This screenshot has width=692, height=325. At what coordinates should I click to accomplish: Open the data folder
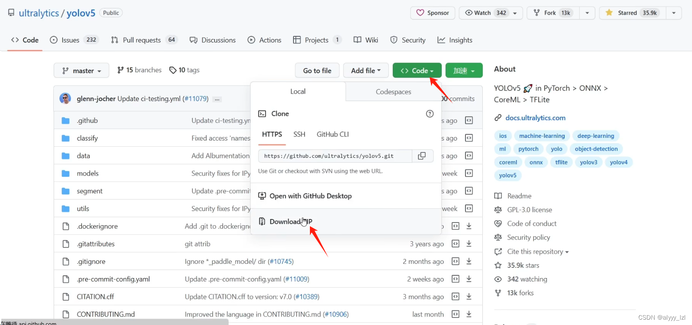point(83,156)
